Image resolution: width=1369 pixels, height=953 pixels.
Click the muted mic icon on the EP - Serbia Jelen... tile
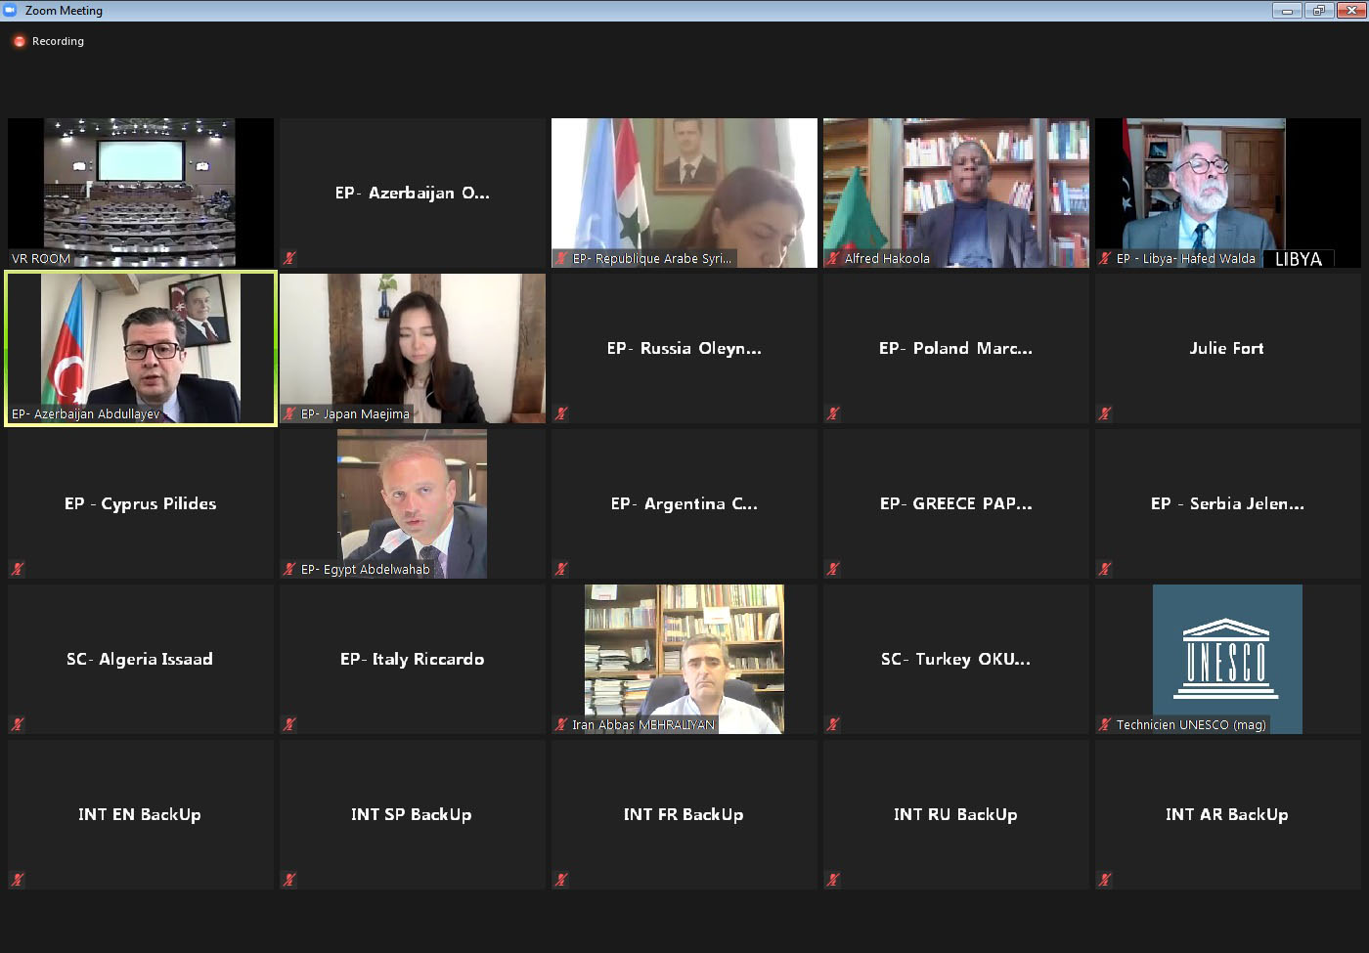click(x=1105, y=569)
